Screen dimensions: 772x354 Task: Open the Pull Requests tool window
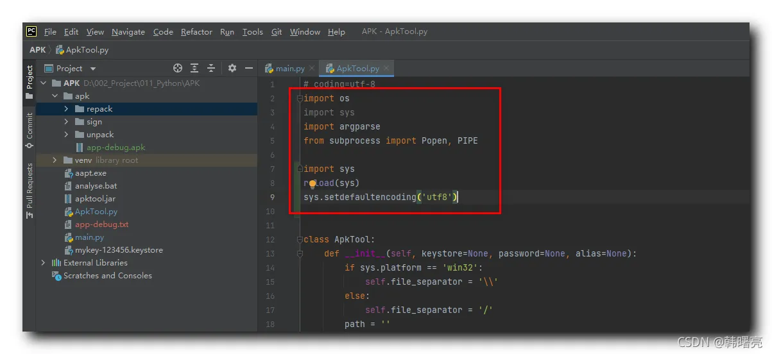(x=30, y=190)
